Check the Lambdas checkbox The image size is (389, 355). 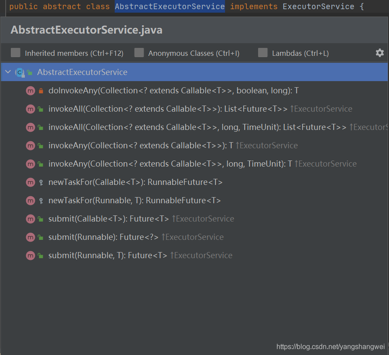pyautogui.click(x=263, y=53)
